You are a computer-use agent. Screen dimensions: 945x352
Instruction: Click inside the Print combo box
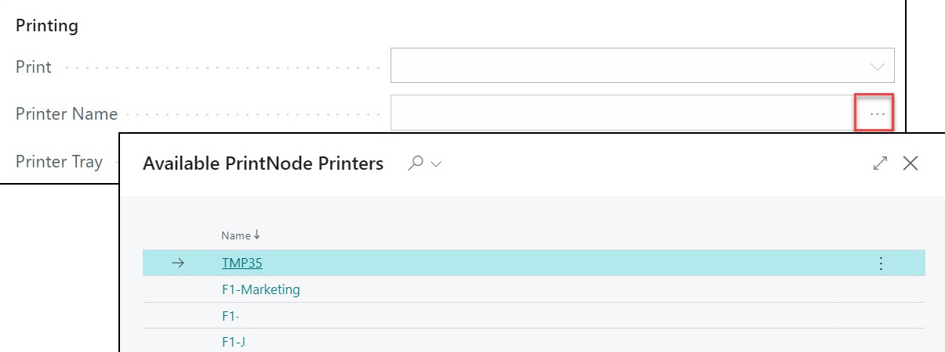642,66
